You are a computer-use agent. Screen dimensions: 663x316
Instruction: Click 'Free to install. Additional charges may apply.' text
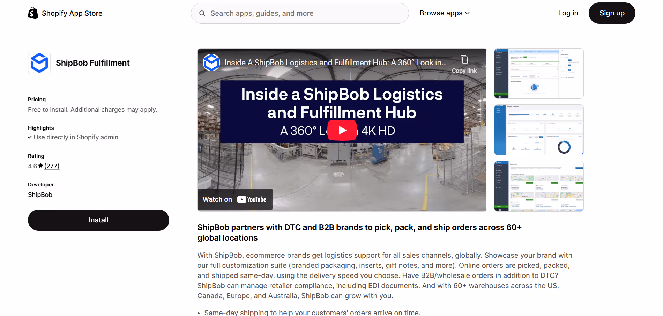click(92, 110)
